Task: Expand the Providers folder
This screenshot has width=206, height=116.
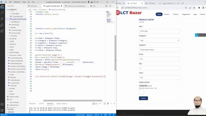Action: [14, 36]
